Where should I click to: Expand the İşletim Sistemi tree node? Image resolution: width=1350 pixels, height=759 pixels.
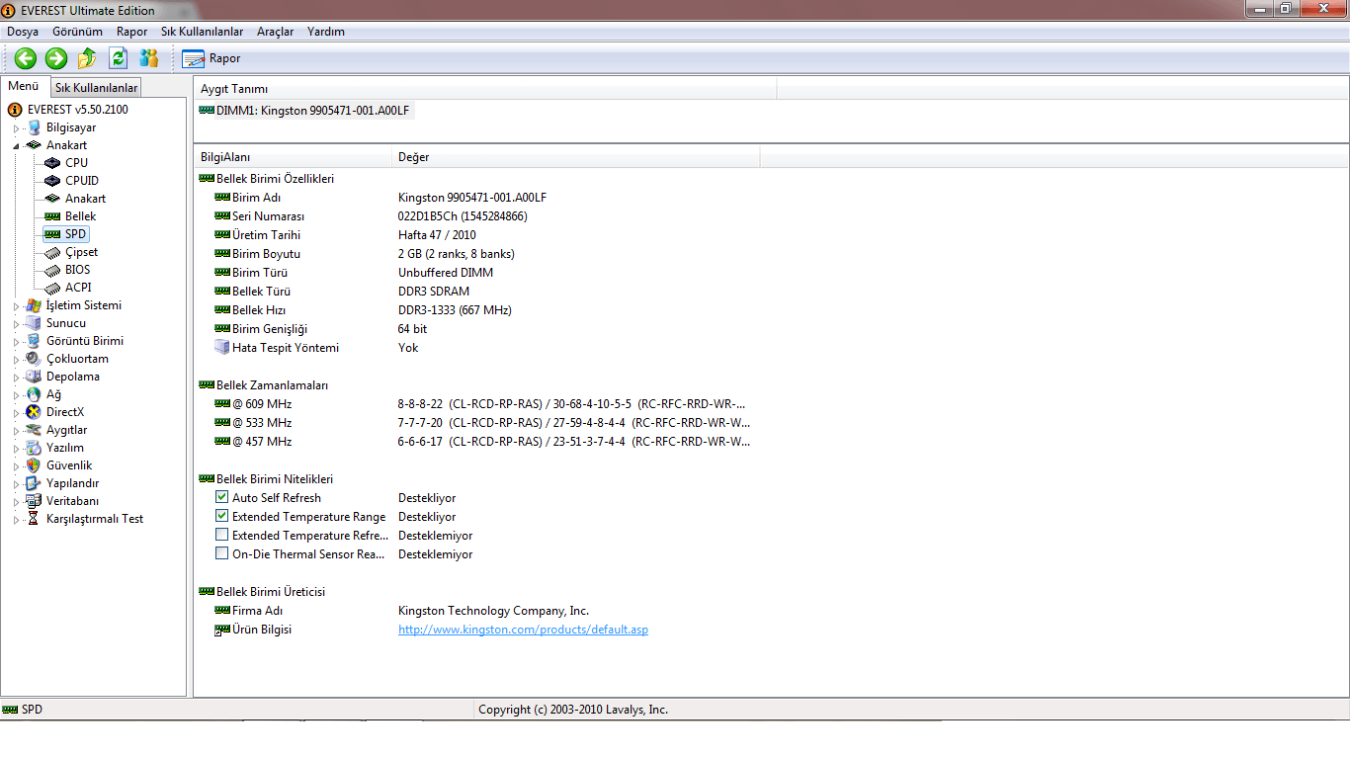16,306
